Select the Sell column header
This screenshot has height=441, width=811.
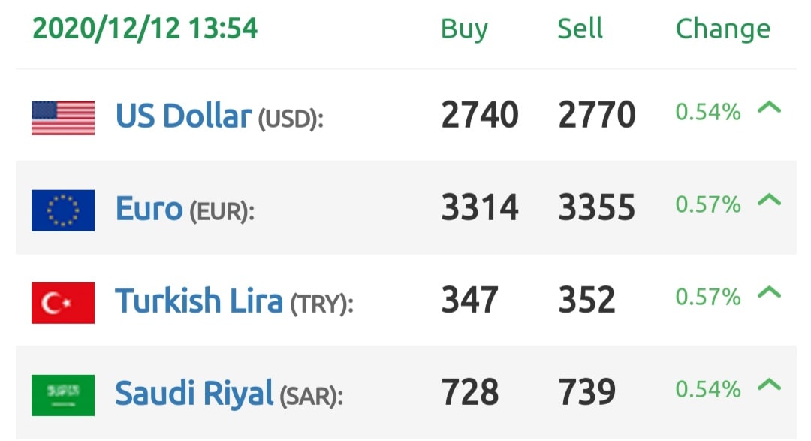[580, 28]
